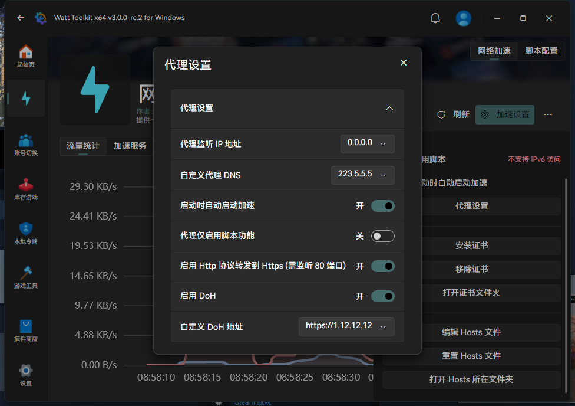Select the 流量统计 tab
This screenshot has height=406, width=575.
[x=83, y=146]
